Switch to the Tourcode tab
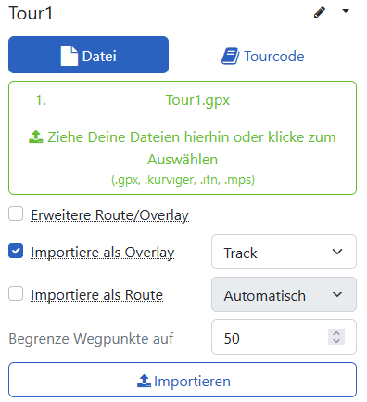The image size is (367, 402). coord(263,56)
